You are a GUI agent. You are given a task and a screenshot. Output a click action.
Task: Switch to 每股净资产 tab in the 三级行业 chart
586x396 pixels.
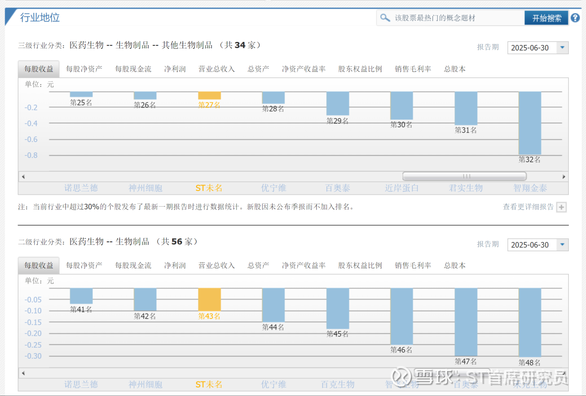click(84, 69)
